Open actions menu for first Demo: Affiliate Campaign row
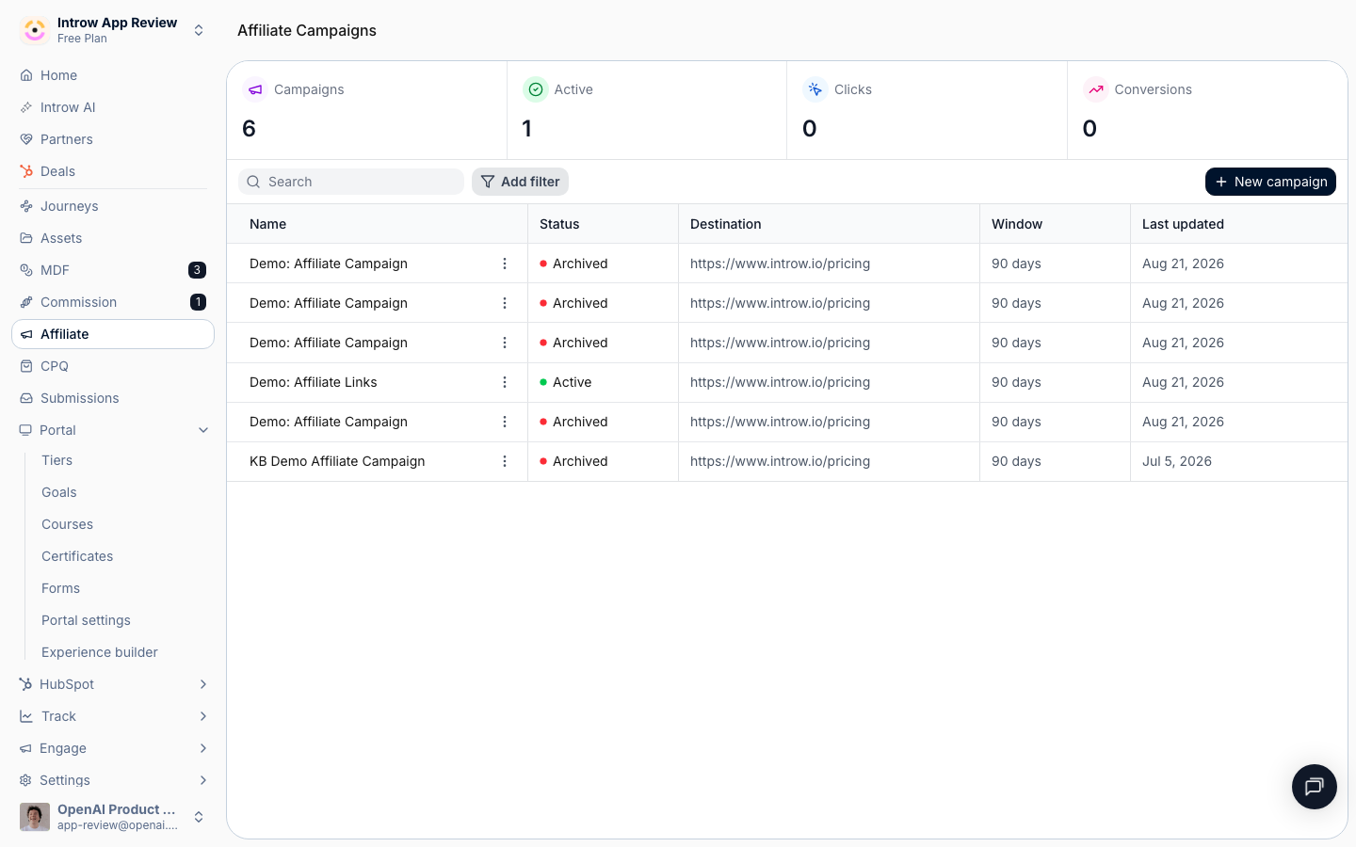The width and height of the screenshot is (1356, 847). (x=505, y=264)
